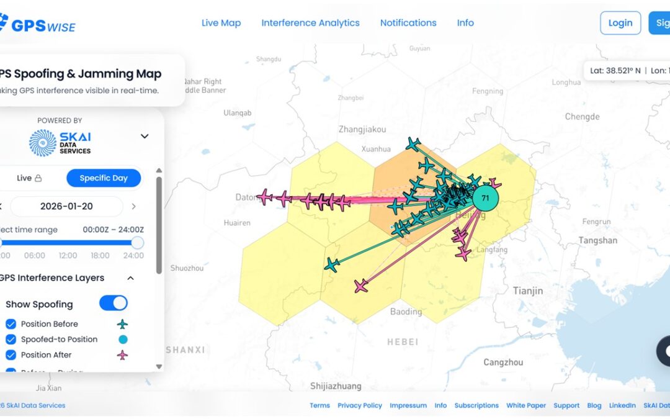
Task: Advance to the next day with the arrow
Action: point(135,206)
